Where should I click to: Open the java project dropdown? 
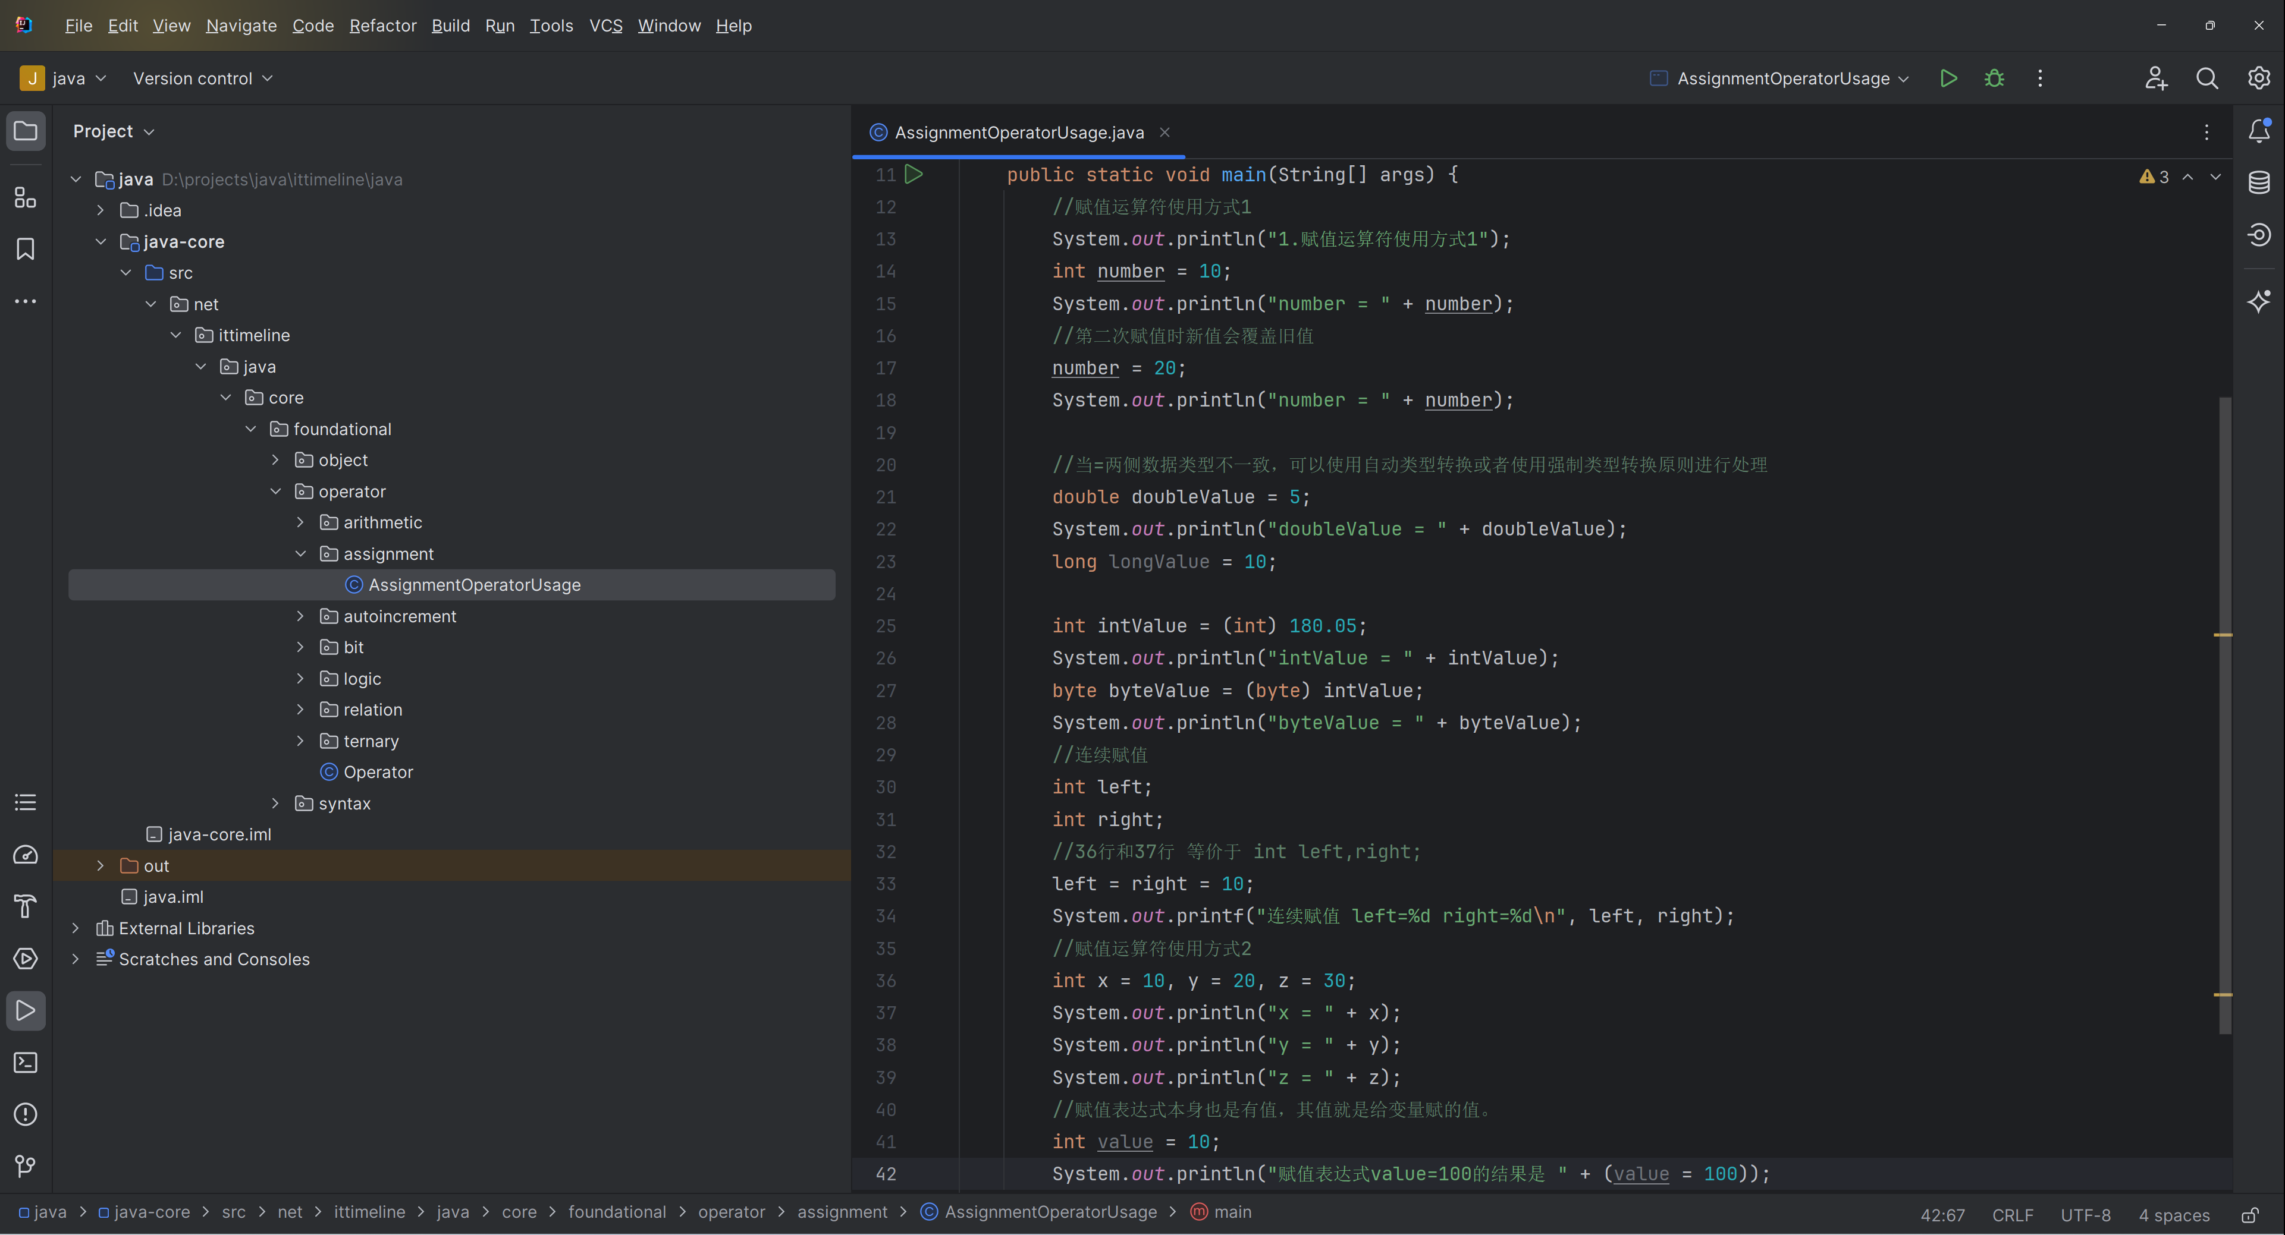click(x=63, y=78)
